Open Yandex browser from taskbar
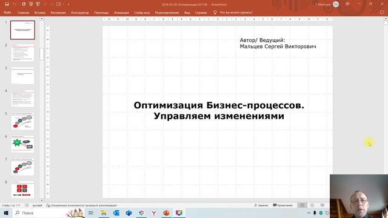 coord(154,213)
